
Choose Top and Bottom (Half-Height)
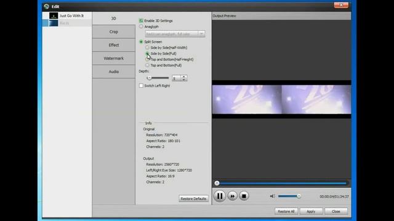[x=148, y=60]
